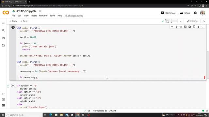Image resolution: width=209 pixels, height=117 pixels.
Task: Reload the browser page
Action: tap(9, 6)
